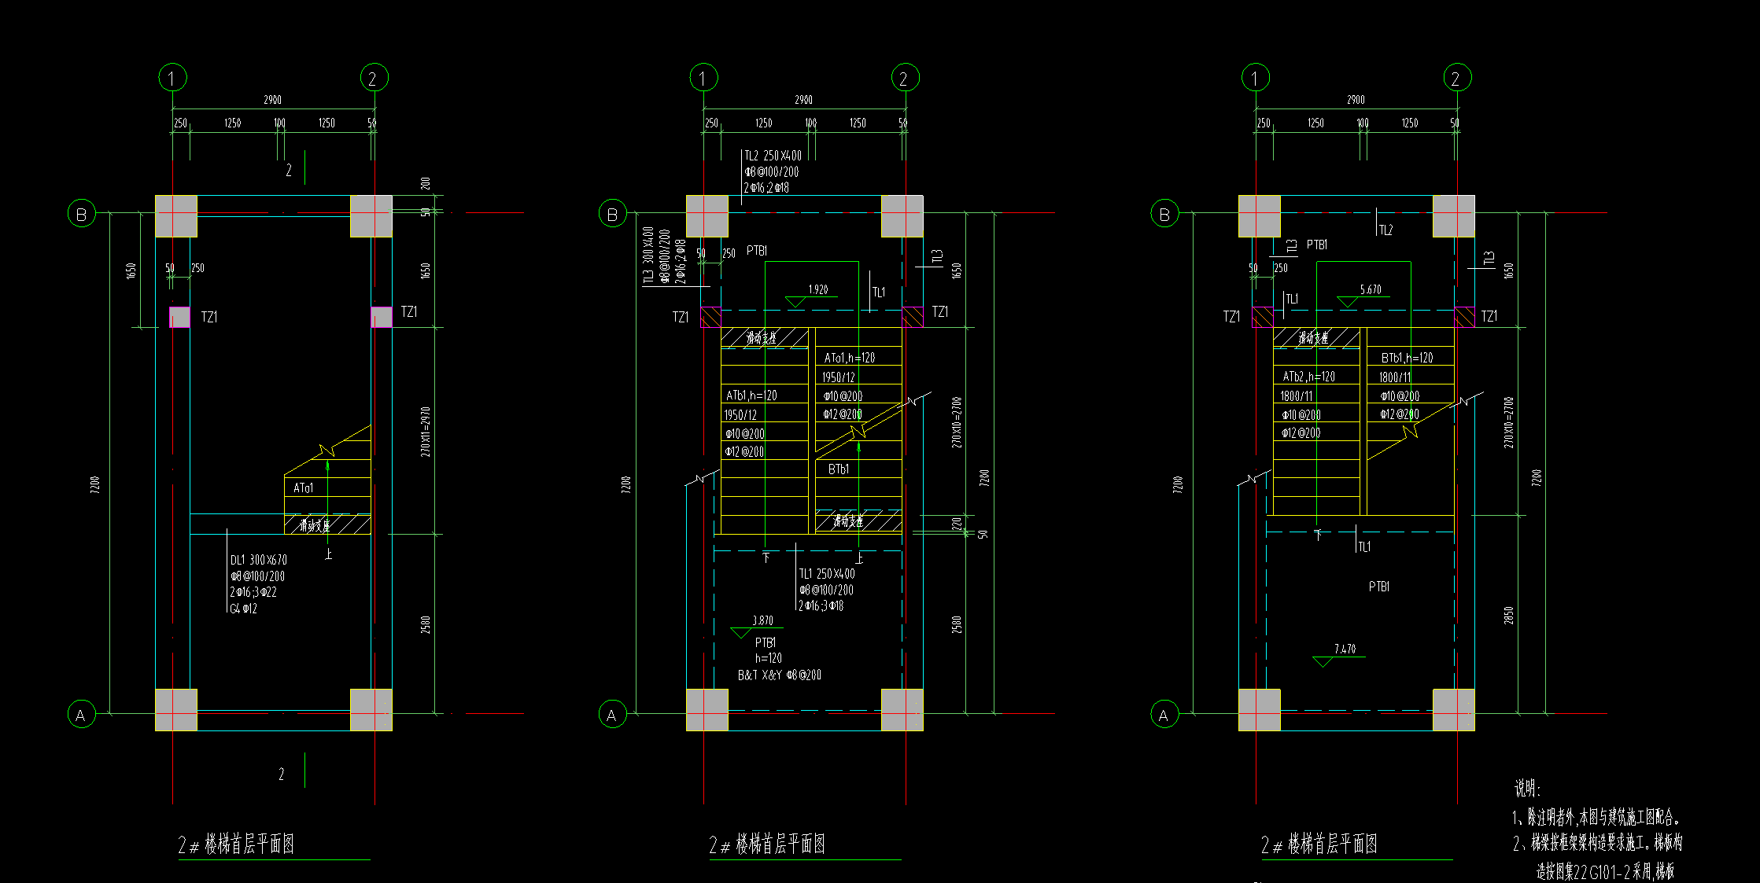Select the 'ATa1,h=120' stair slab label

click(849, 358)
